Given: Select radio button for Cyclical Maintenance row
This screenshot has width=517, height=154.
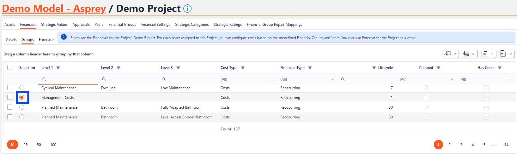Looking at the screenshot, I should pos(22,88).
